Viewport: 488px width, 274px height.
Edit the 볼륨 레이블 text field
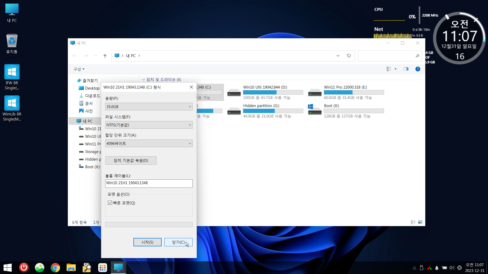[149, 183]
